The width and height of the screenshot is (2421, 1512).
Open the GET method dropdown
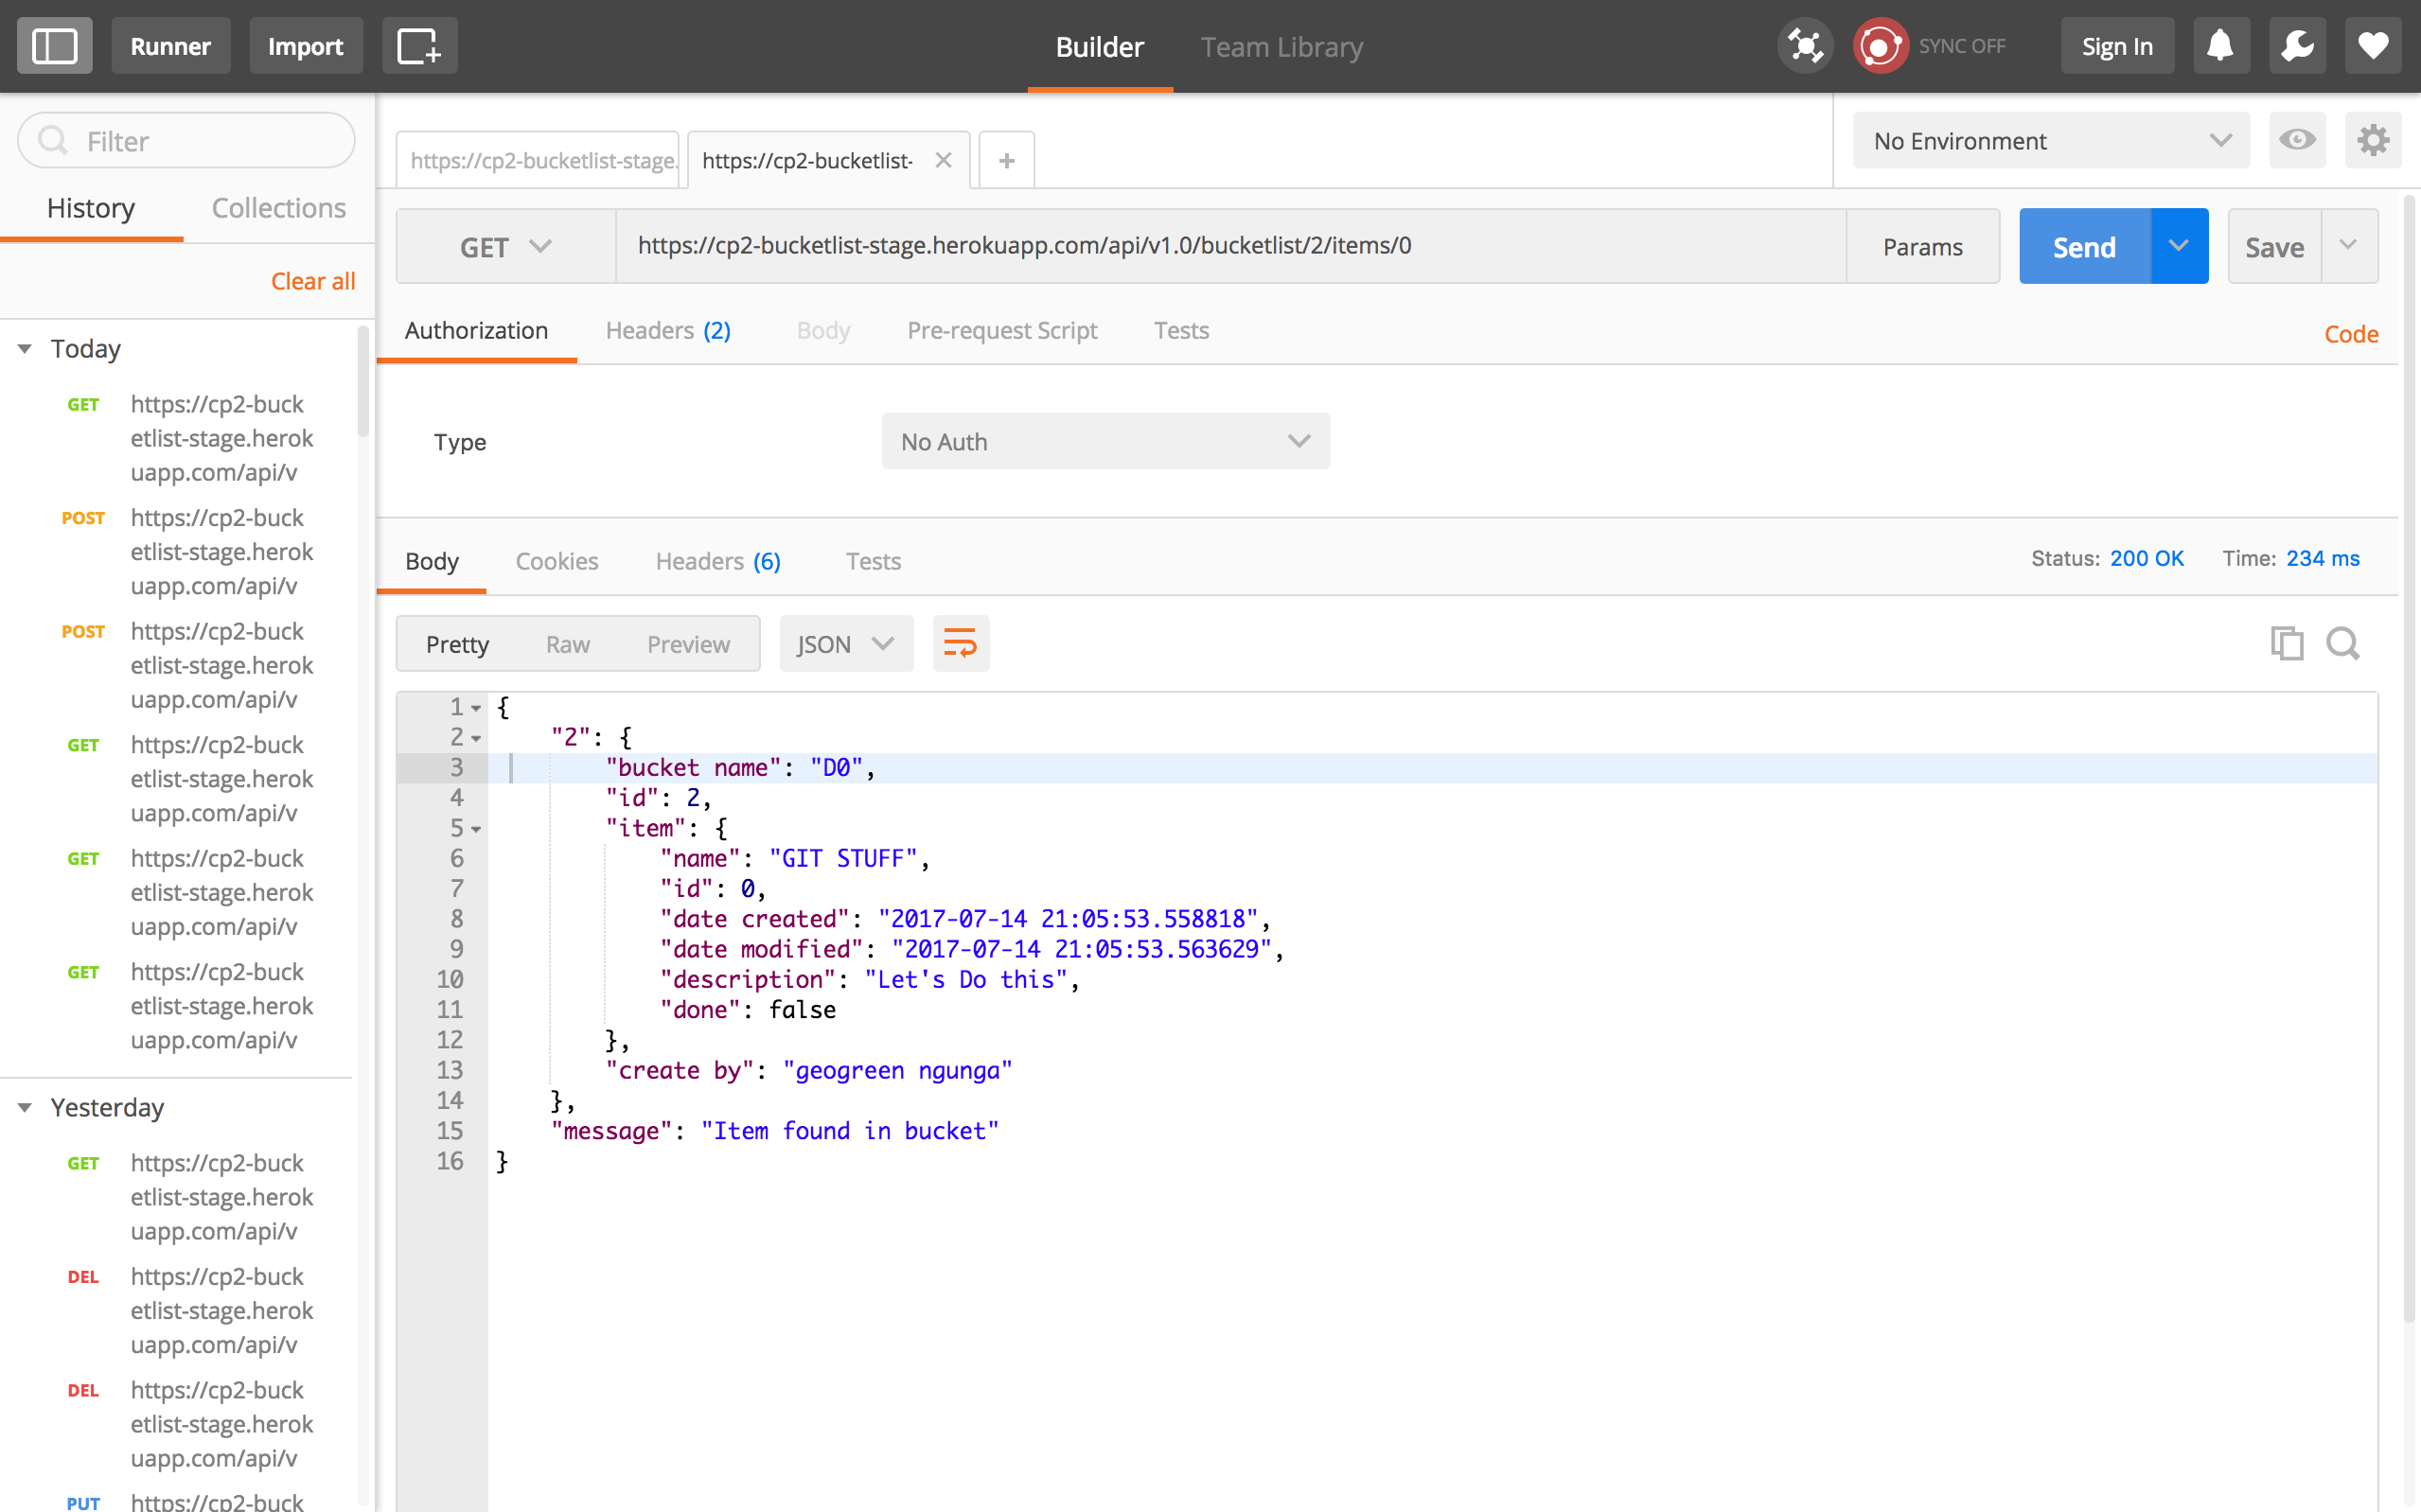[x=505, y=246]
